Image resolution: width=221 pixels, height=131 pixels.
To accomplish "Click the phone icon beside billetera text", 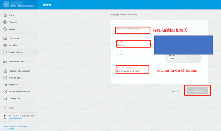I will pyautogui.click(x=5, y=117).
